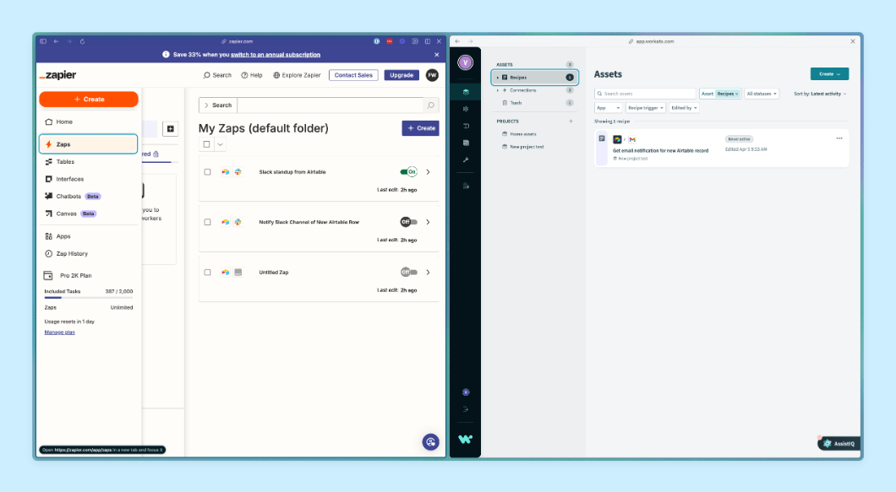
Task: Open the Zapier chat support bubble icon
Action: pyautogui.click(x=431, y=441)
